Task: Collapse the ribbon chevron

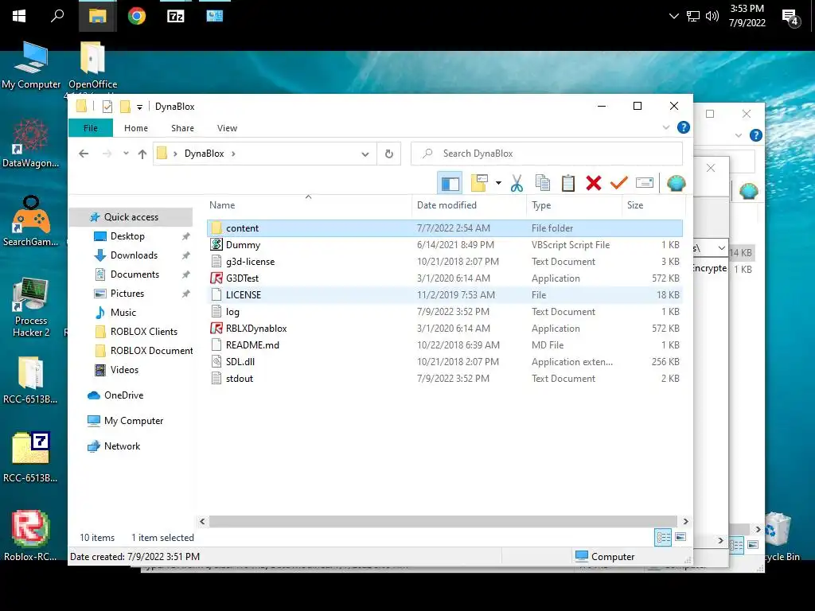Action: [x=666, y=127]
